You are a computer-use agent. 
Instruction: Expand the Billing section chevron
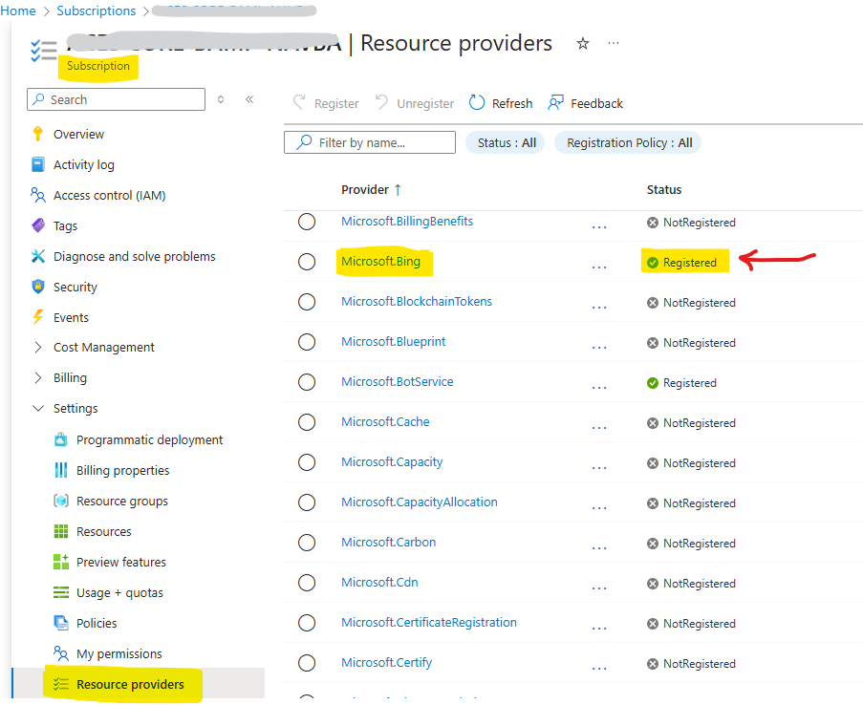pyautogui.click(x=38, y=377)
